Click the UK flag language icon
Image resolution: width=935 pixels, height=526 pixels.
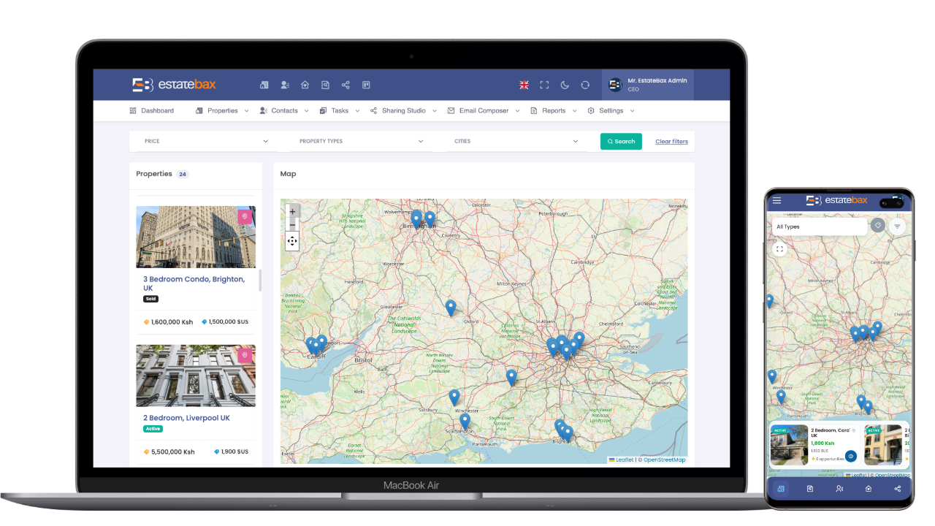click(524, 85)
